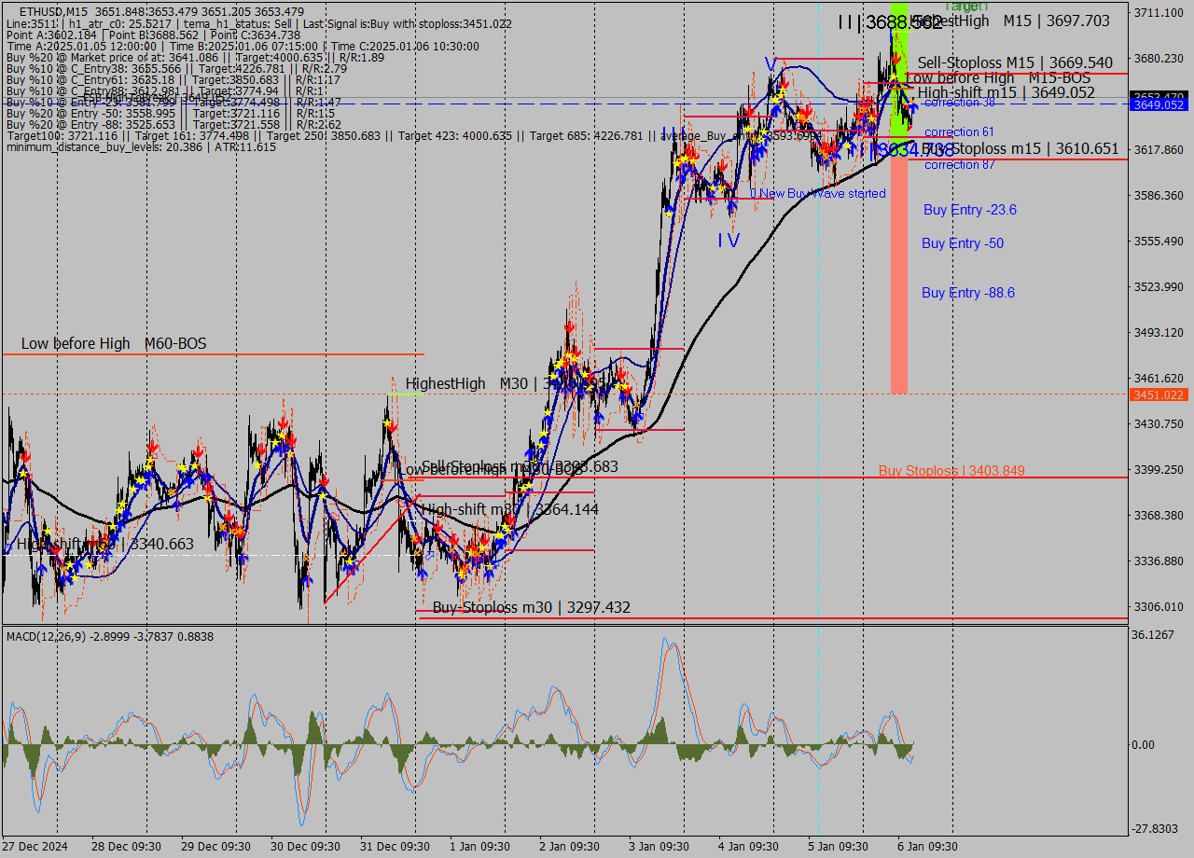Click the 'correction 87' label

[959, 165]
